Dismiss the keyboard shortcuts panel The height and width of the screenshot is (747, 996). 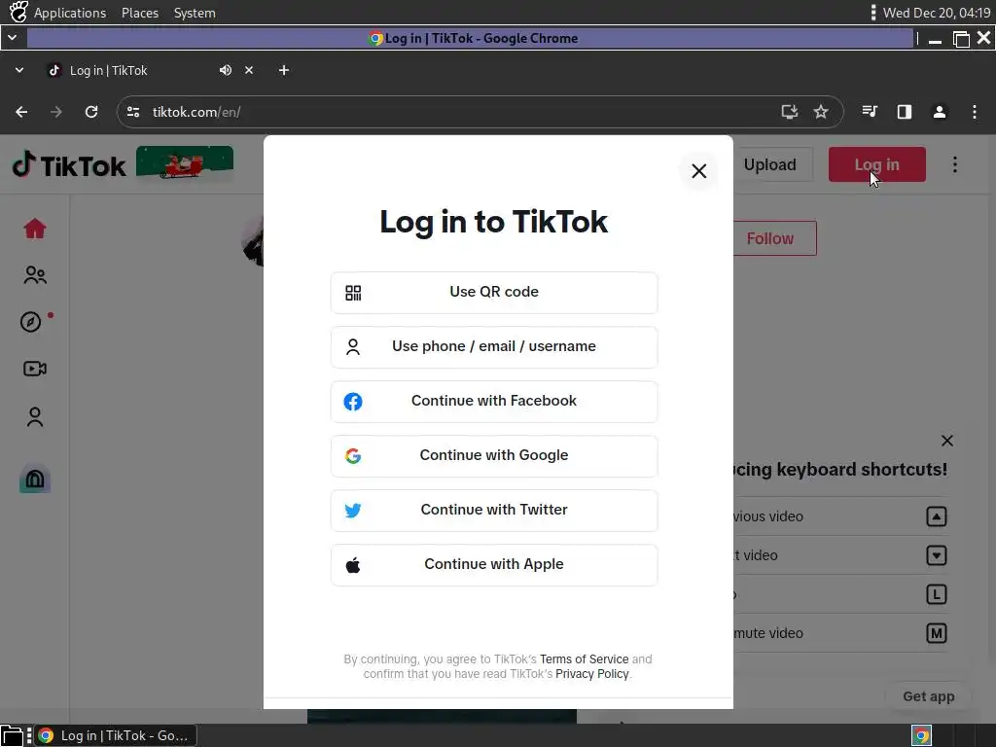[947, 441]
